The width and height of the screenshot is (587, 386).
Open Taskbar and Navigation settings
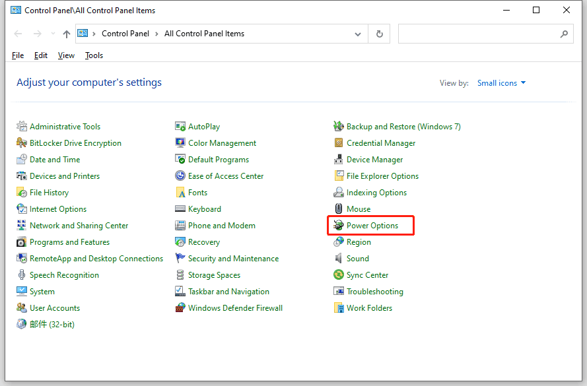(228, 292)
